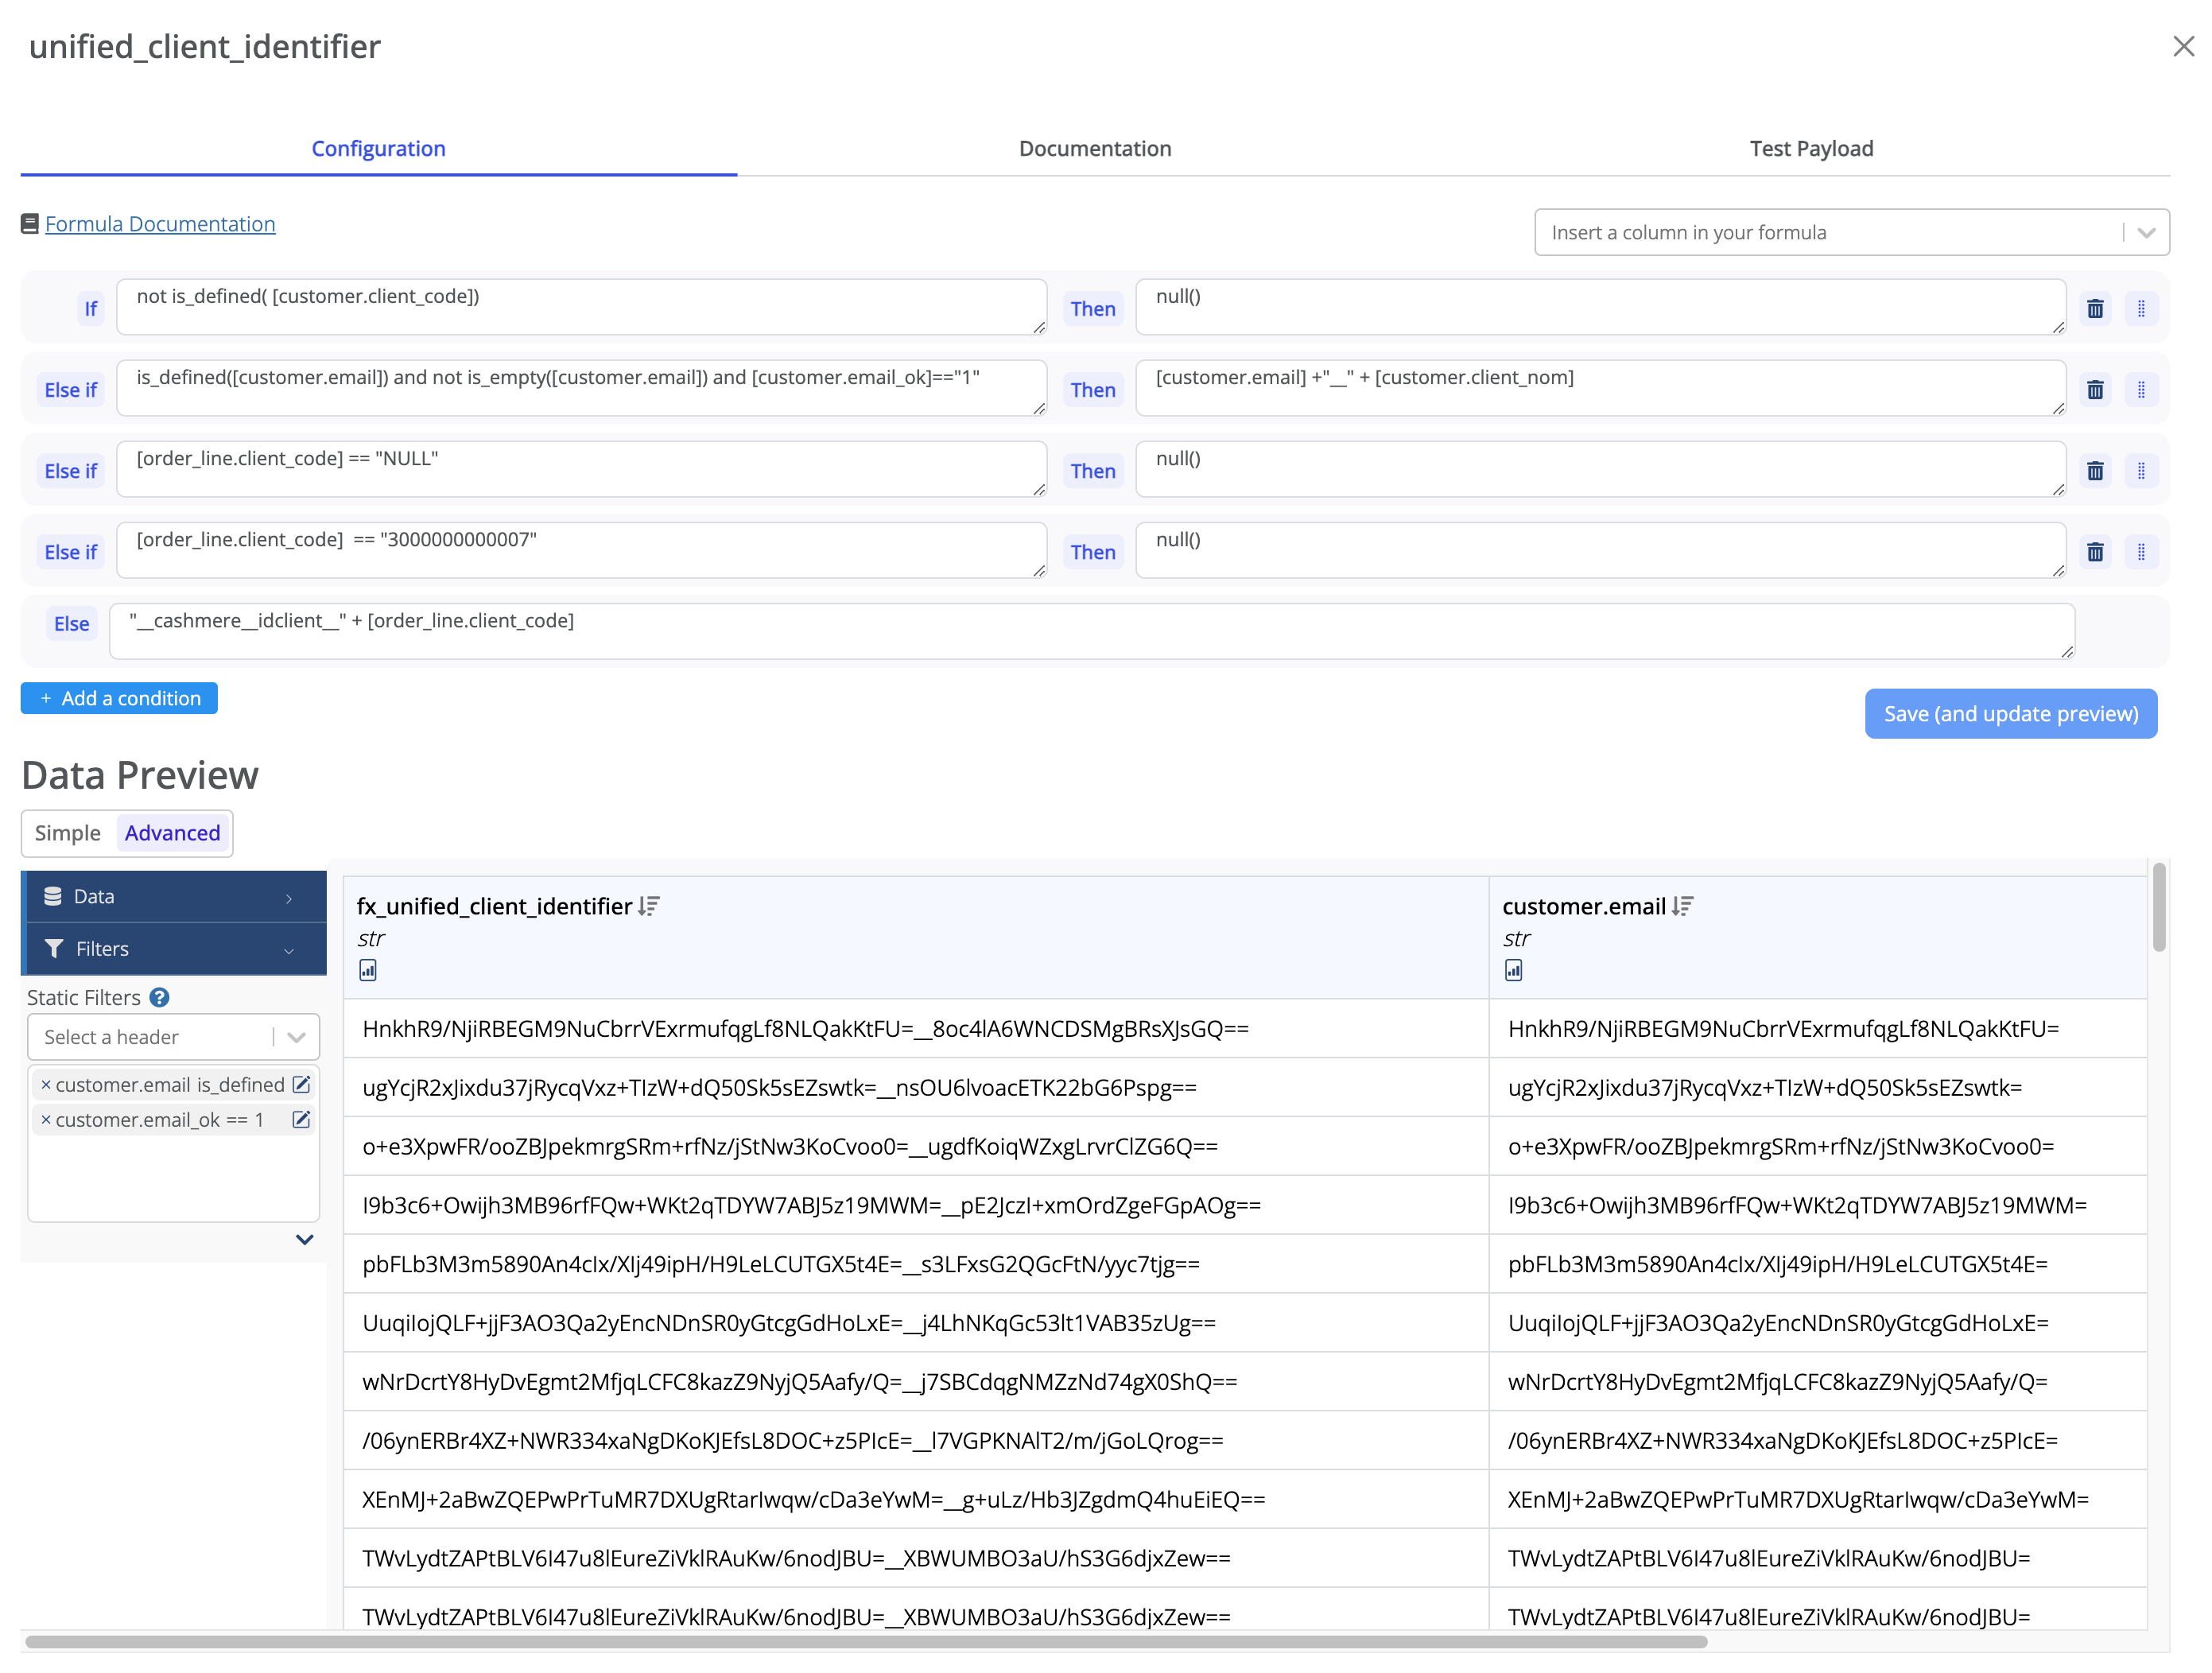
Task: Click the book icon beside Formula Documentation
Action: point(30,224)
